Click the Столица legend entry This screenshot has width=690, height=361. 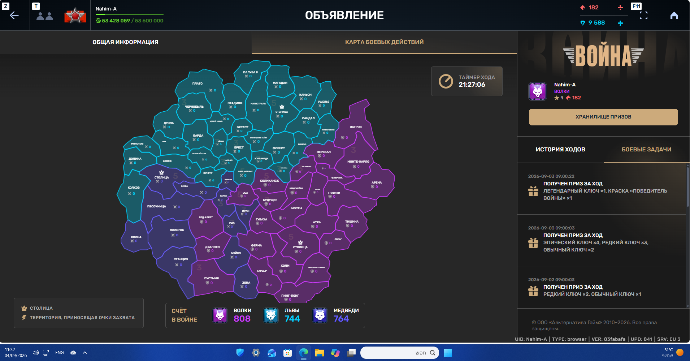37,308
